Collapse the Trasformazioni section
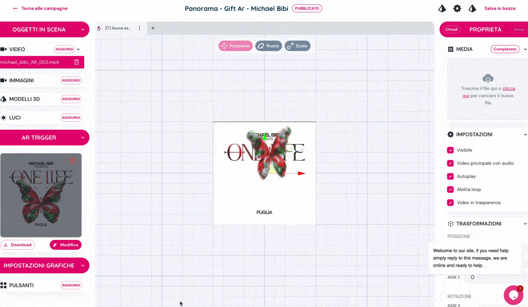528x307 pixels. coord(526,224)
